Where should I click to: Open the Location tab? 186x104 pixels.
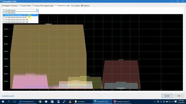pos(76,6)
